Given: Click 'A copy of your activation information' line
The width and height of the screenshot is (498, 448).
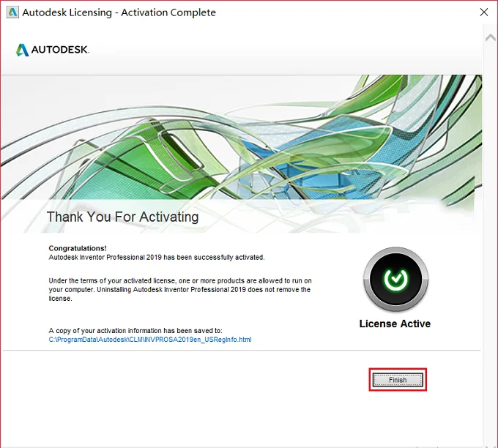Looking at the screenshot, I should click(x=135, y=331).
